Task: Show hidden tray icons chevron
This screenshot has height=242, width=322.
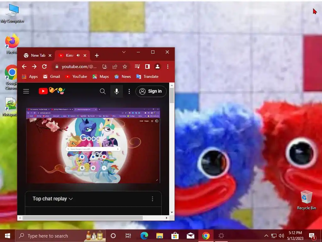Action: pyautogui.click(x=266, y=236)
